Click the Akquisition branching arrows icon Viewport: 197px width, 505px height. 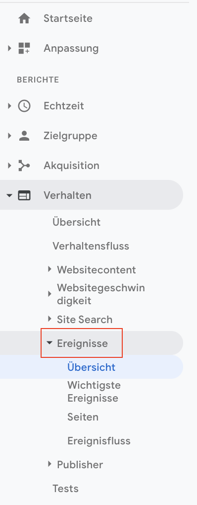(24, 166)
